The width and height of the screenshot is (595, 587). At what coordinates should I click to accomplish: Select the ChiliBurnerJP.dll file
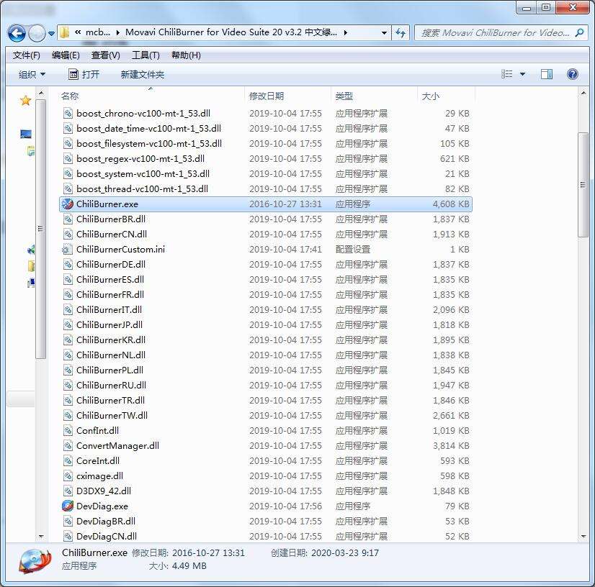[x=109, y=324]
